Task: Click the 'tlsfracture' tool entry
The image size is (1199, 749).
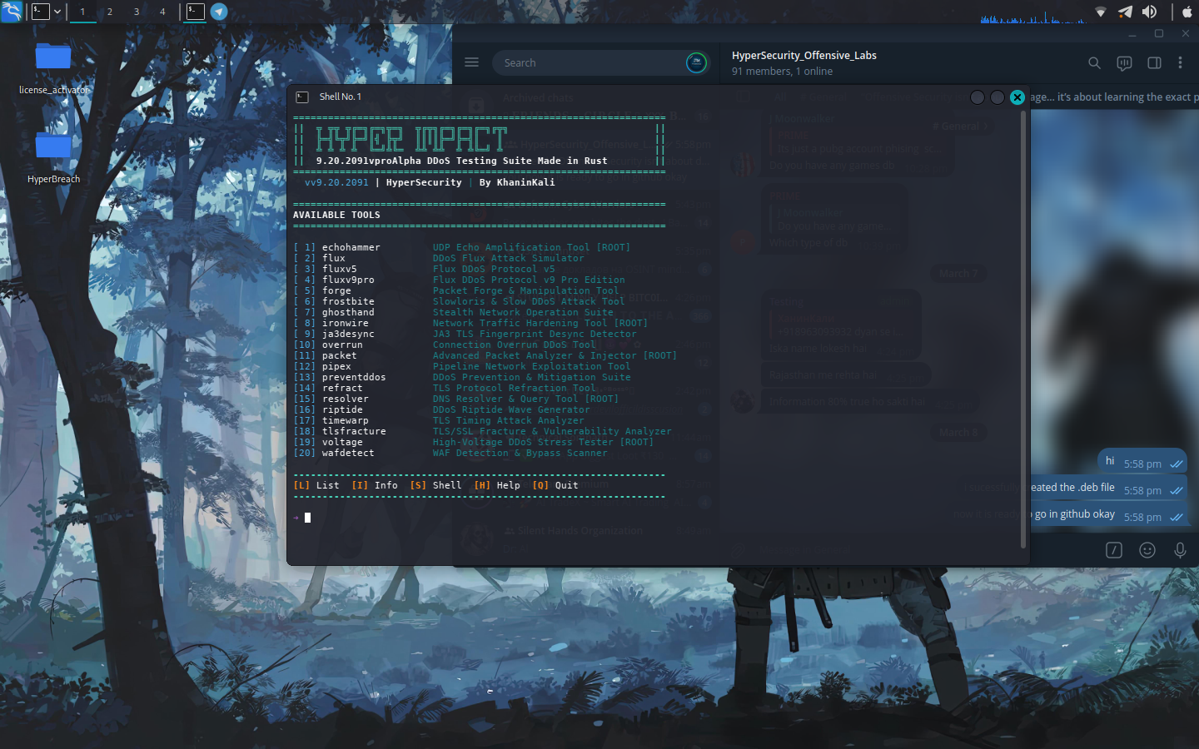Action: 354,432
